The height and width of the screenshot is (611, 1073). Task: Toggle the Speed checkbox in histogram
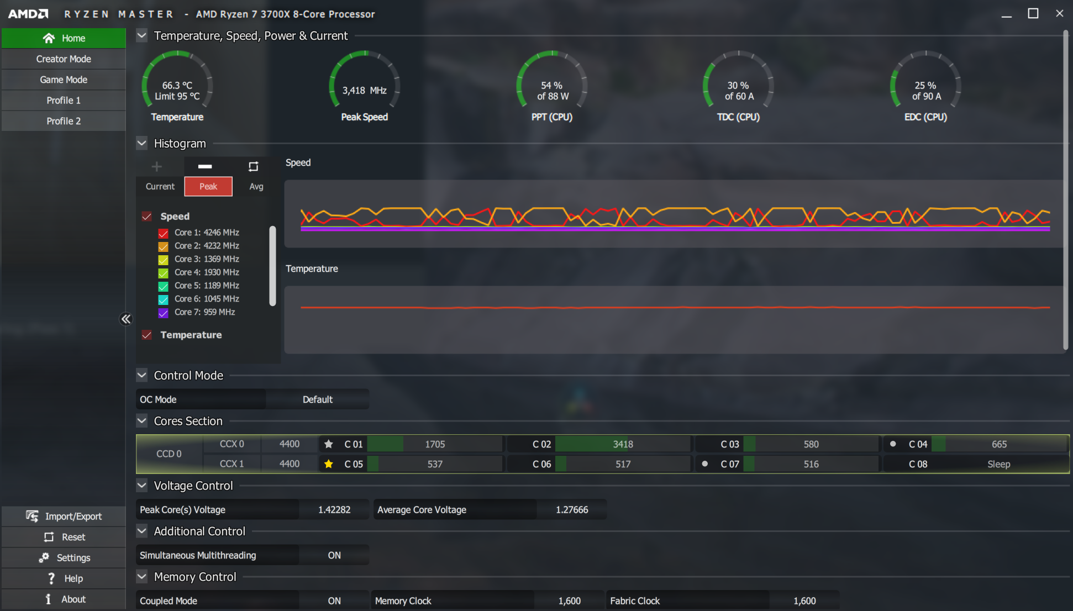146,216
